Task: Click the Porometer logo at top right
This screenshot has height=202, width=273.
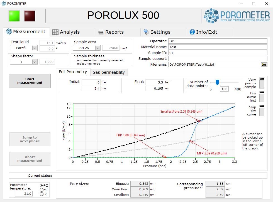Action: coord(237,16)
